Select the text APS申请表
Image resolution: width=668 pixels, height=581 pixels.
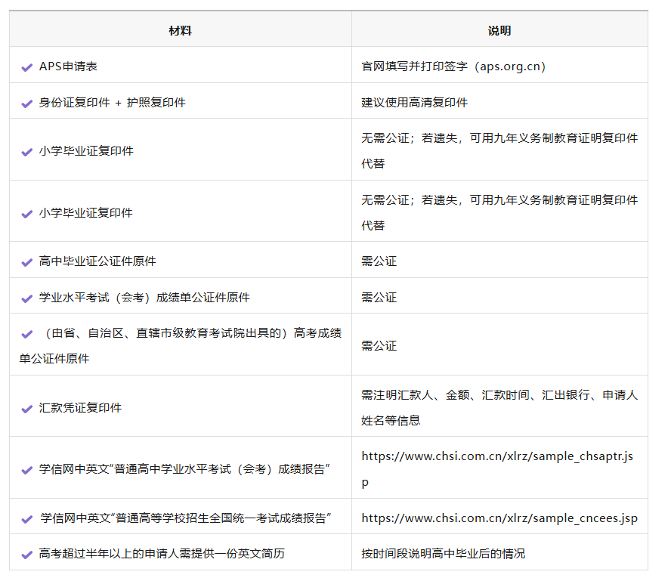coord(68,66)
